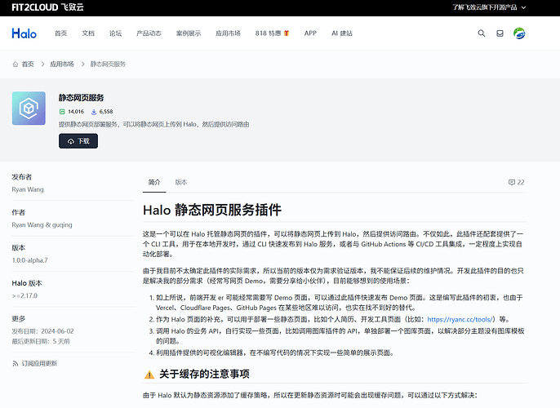The width and height of the screenshot is (560, 408).
Task: Open 产品动态 in the navigation bar
Action: click(149, 33)
